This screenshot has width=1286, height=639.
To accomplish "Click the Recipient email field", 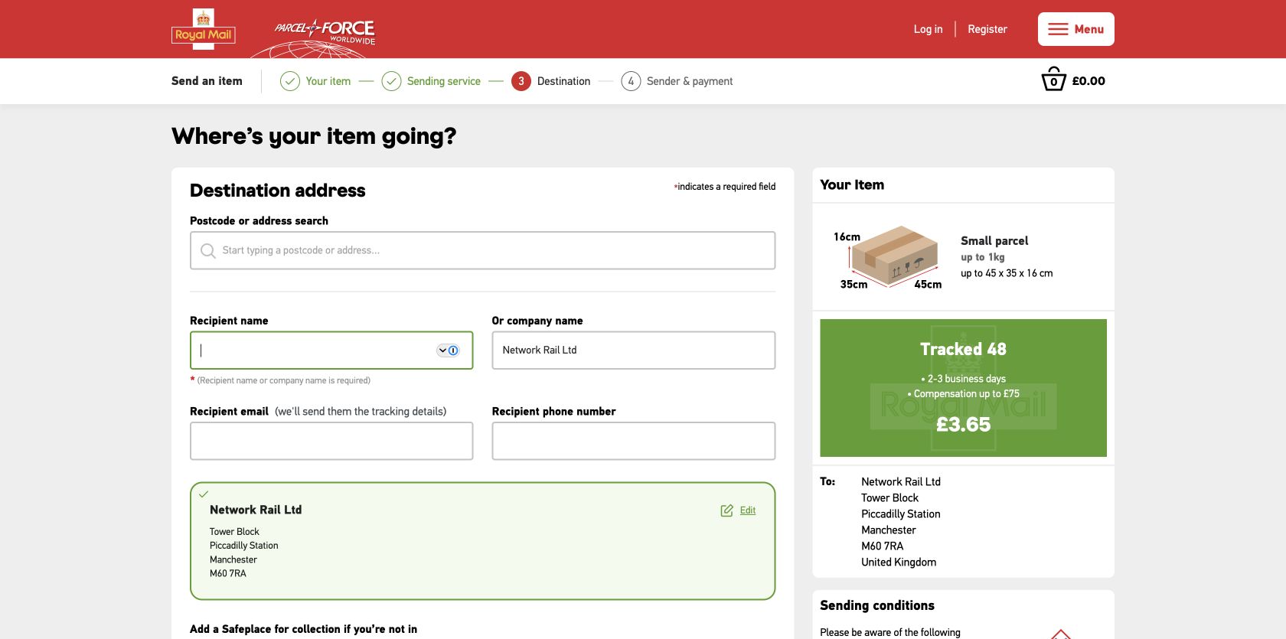I will coord(331,441).
